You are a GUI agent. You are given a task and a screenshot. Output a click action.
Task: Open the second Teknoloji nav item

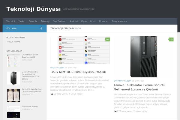[45, 21]
